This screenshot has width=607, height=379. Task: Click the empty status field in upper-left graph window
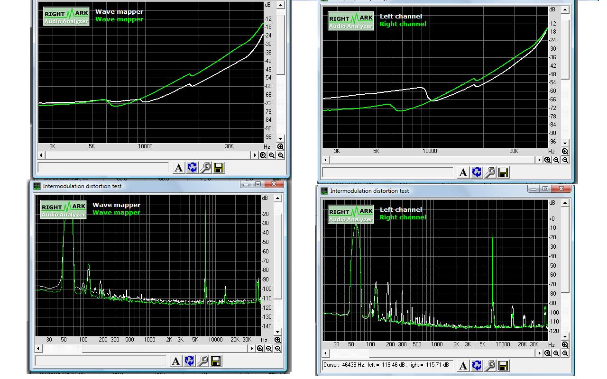[103, 168]
